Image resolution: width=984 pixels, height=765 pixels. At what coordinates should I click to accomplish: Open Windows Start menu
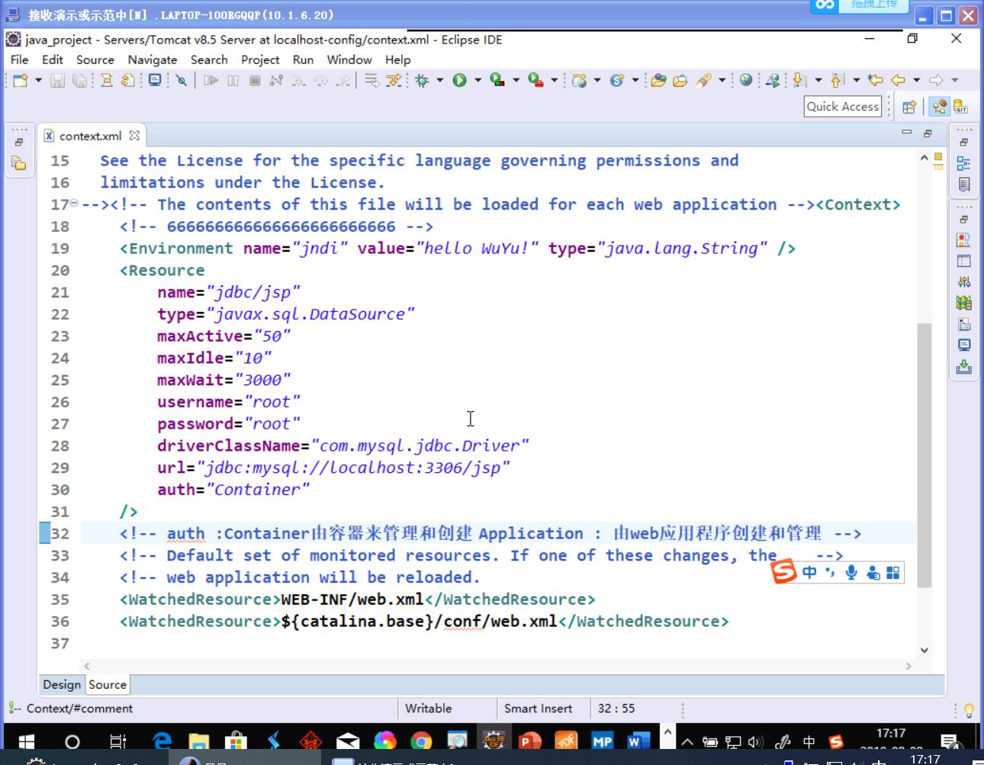(x=26, y=741)
